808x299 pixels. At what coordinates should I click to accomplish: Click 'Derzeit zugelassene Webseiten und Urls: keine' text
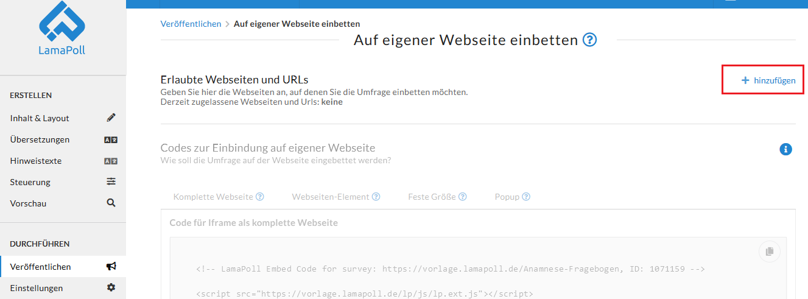tap(251, 102)
